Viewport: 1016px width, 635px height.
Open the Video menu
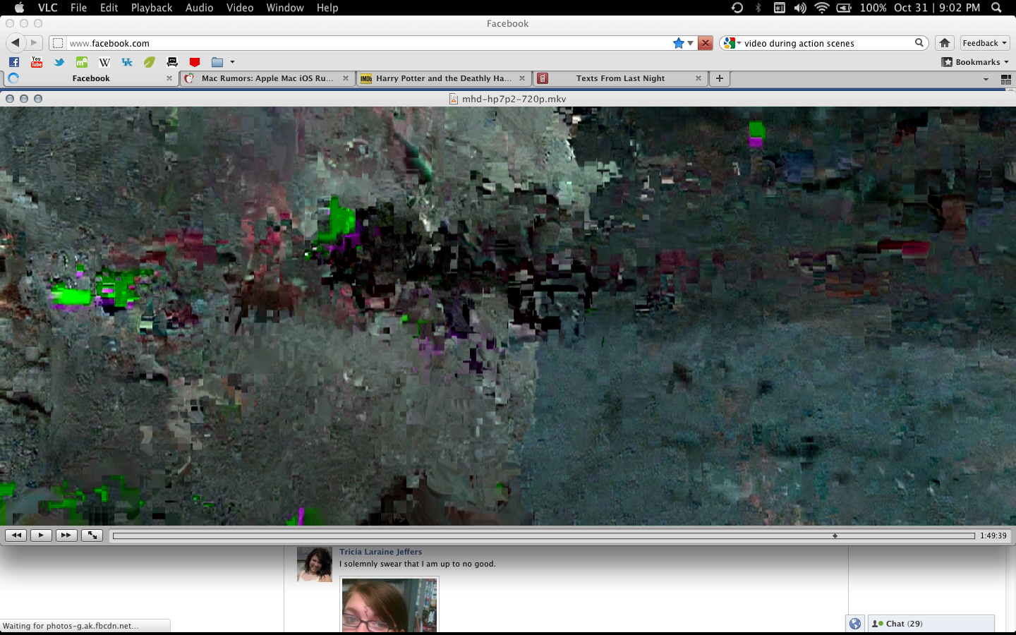[x=240, y=8]
